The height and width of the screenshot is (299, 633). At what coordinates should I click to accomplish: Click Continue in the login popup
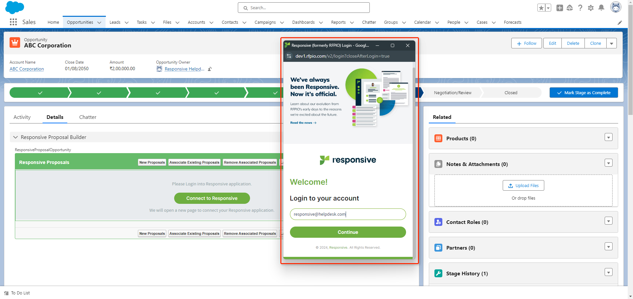pyautogui.click(x=348, y=232)
